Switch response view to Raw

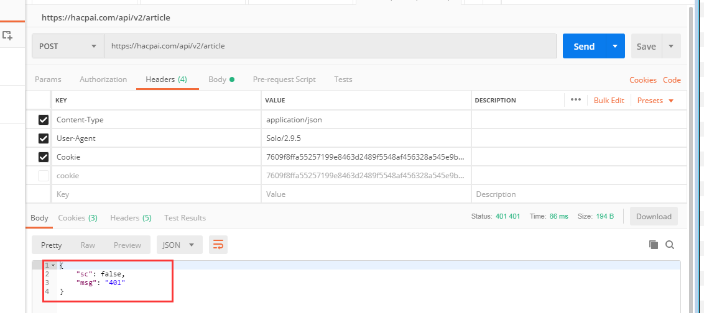point(88,245)
